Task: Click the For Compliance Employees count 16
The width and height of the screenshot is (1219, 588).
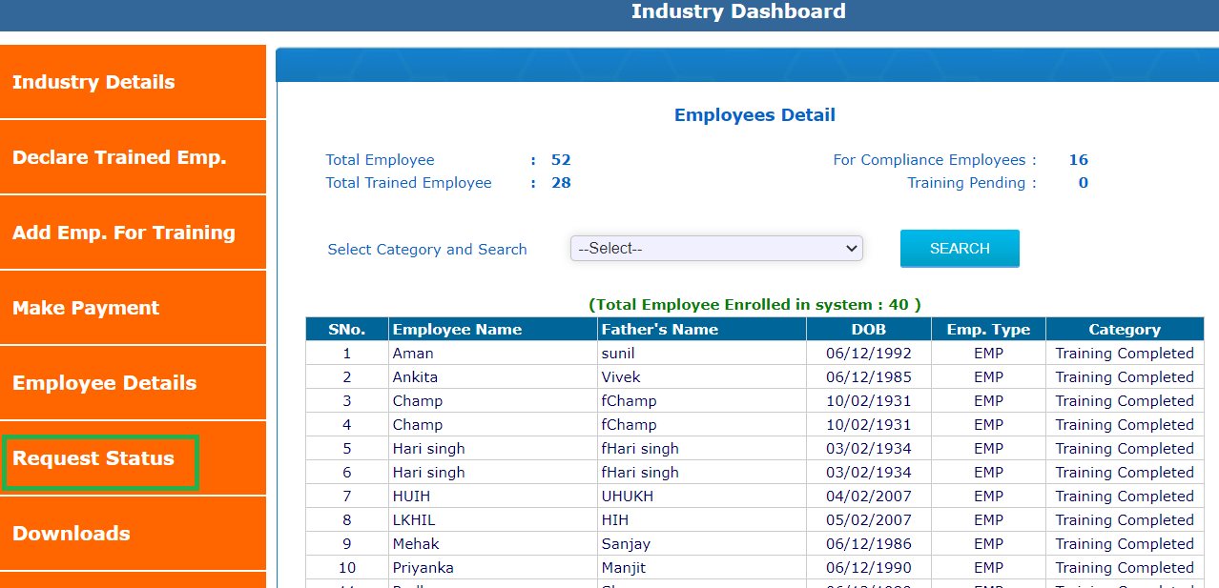Action: coord(1078,160)
